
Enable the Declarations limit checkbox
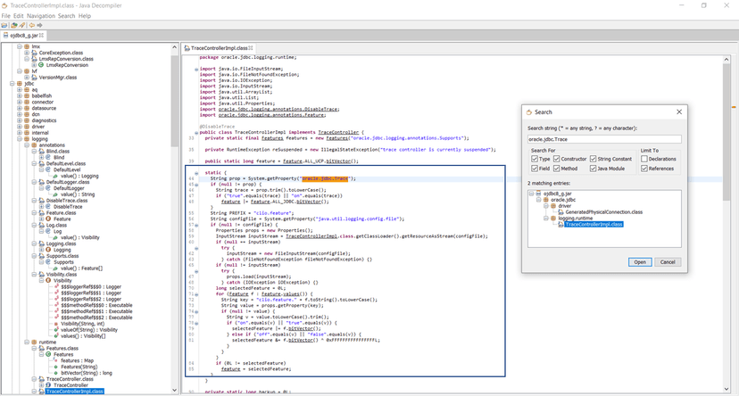coord(643,160)
